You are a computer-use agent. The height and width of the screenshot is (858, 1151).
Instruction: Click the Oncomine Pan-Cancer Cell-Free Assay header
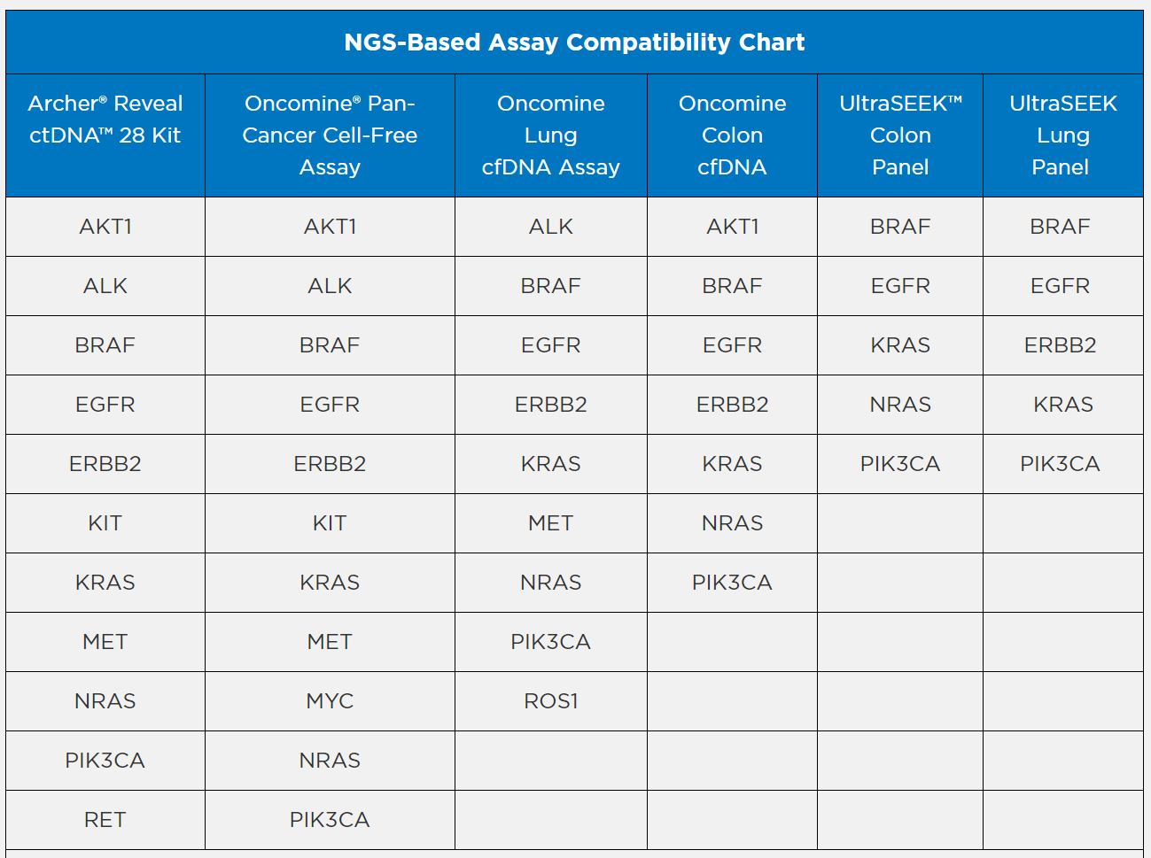[330, 135]
